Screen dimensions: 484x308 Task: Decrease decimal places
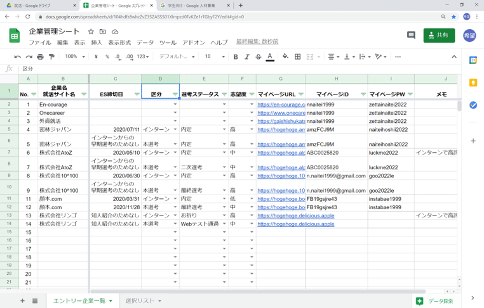pos(118,56)
